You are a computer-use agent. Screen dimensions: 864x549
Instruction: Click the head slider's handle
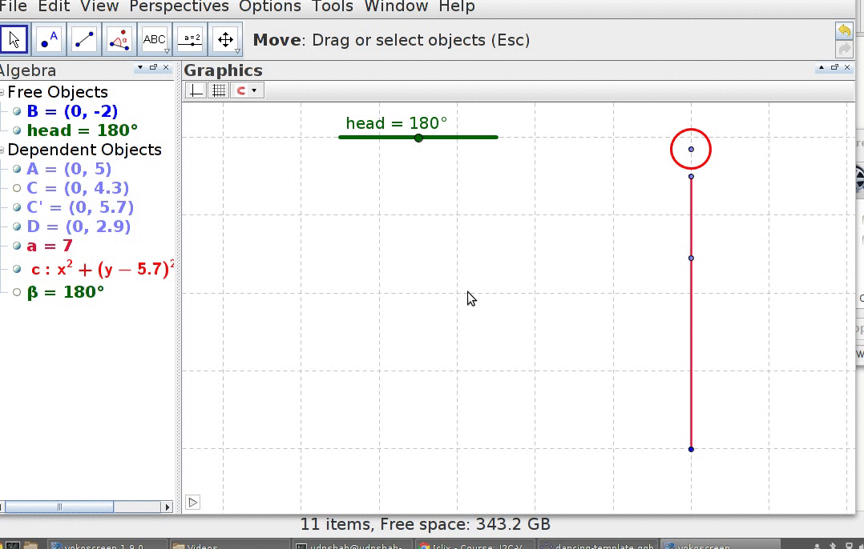click(418, 138)
